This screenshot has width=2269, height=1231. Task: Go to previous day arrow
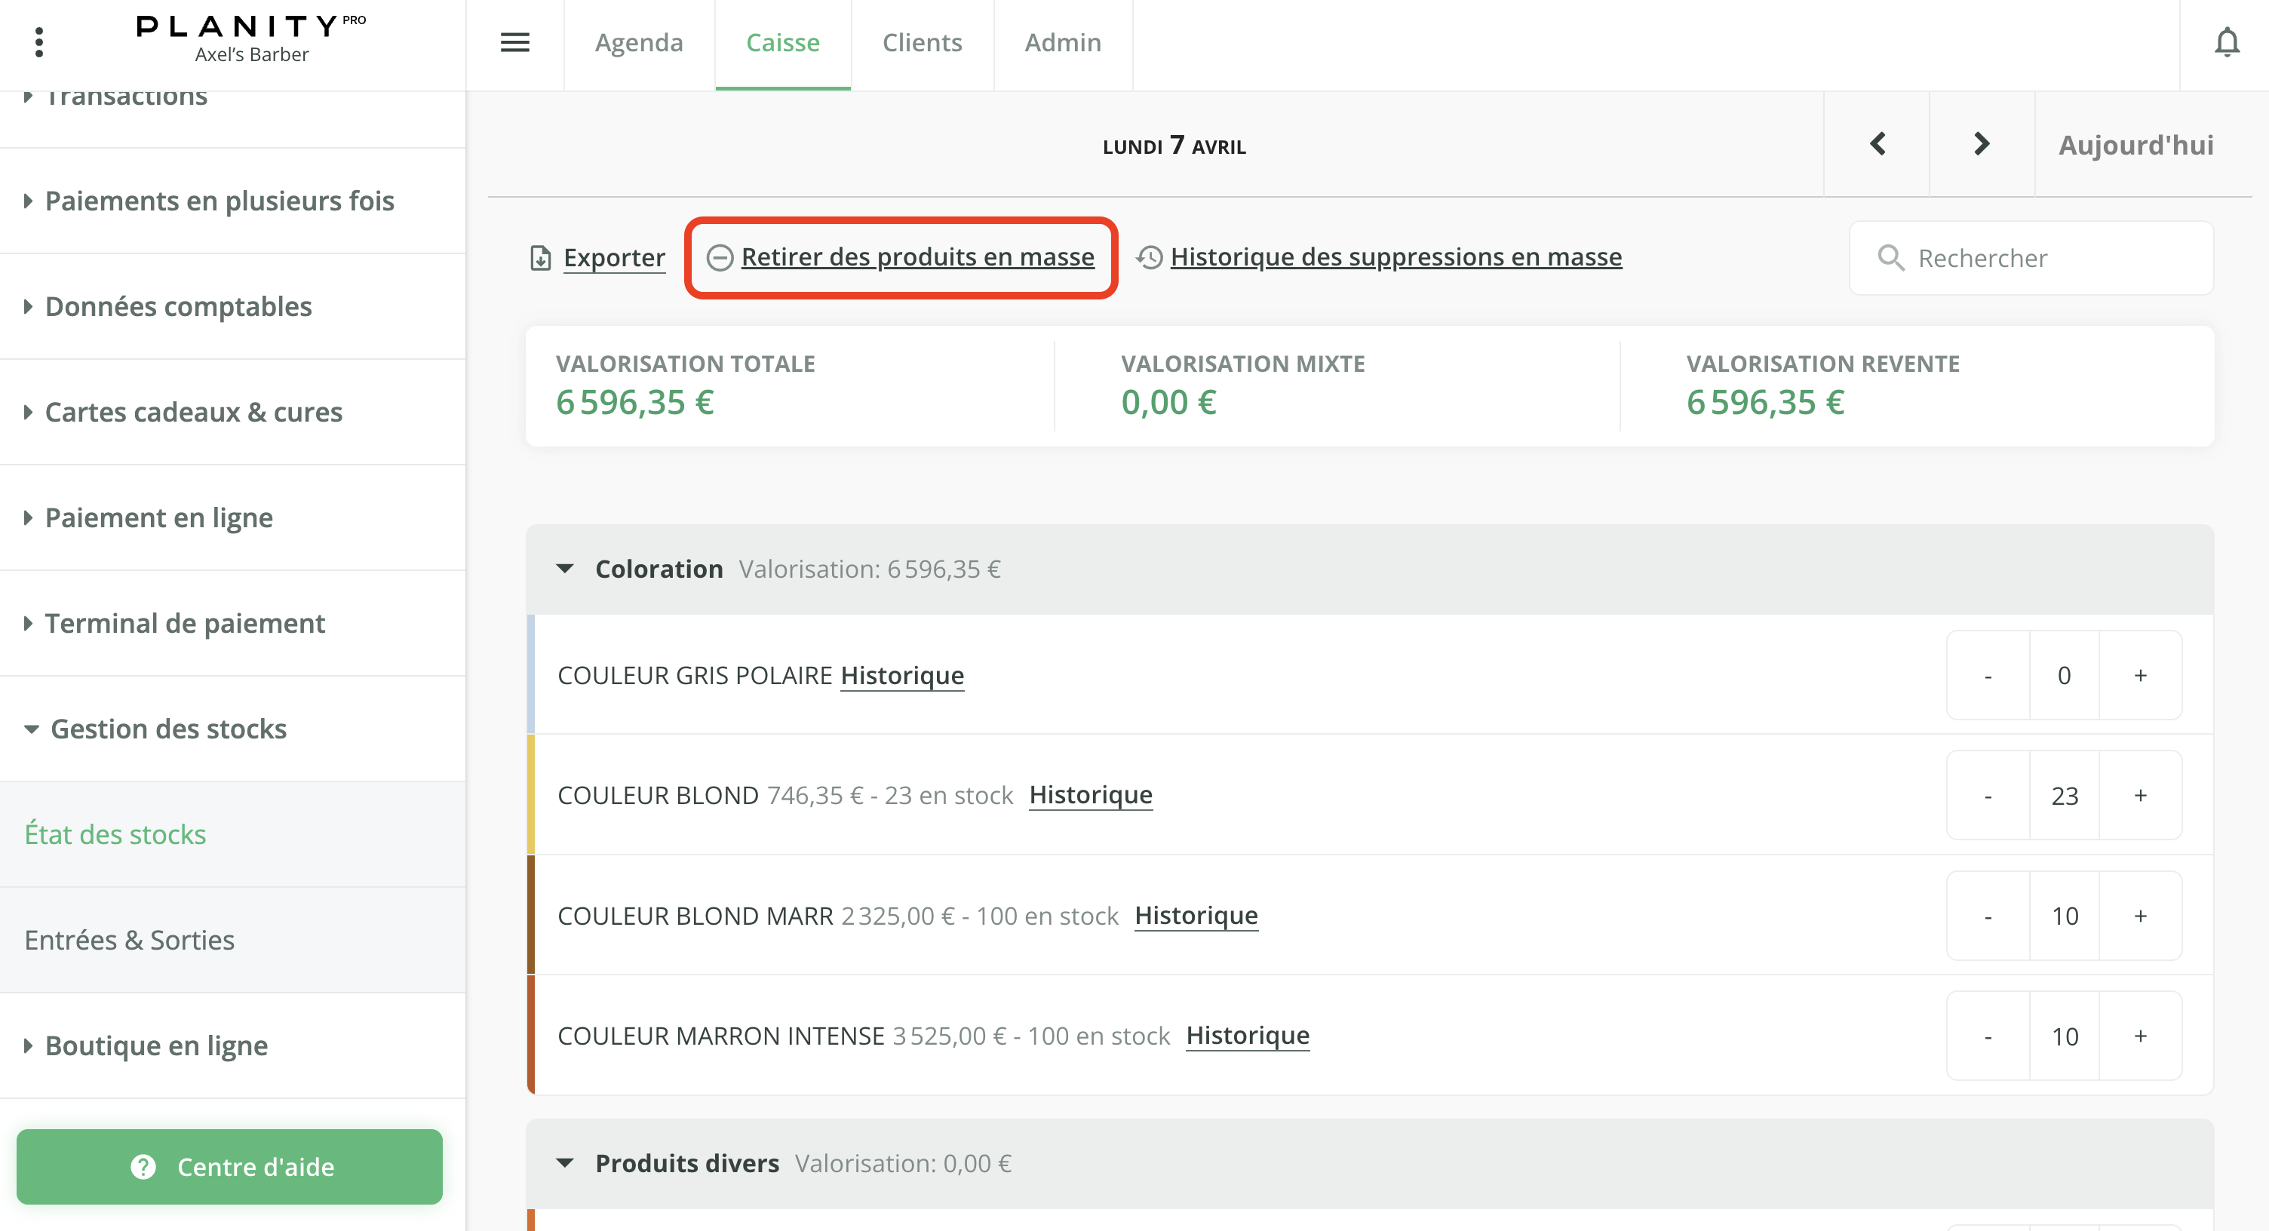tap(1877, 144)
